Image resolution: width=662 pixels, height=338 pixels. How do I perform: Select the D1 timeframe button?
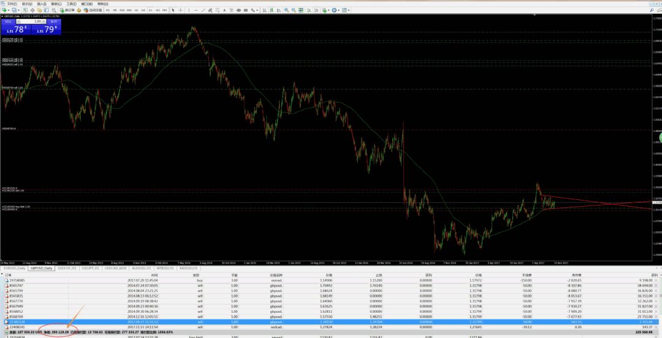(x=150, y=10)
